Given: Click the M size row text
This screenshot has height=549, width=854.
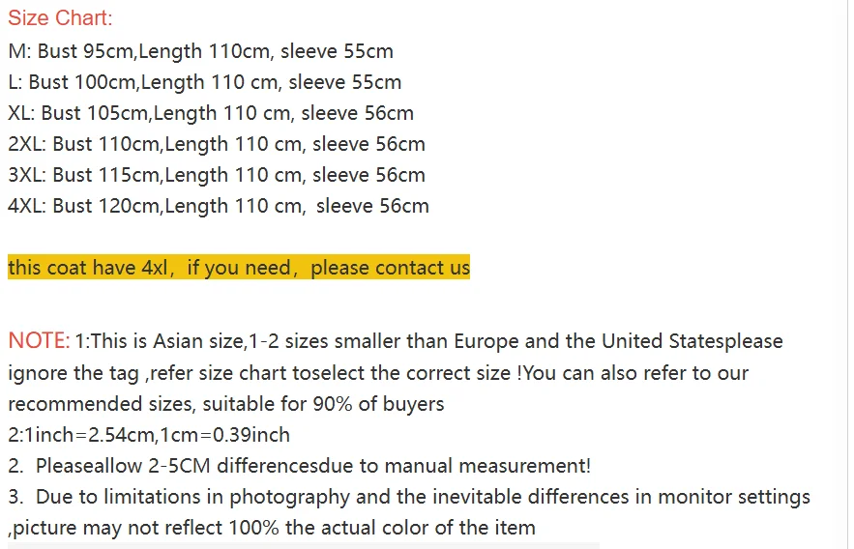Looking at the screenshot, I should click(x=200, y=51).
